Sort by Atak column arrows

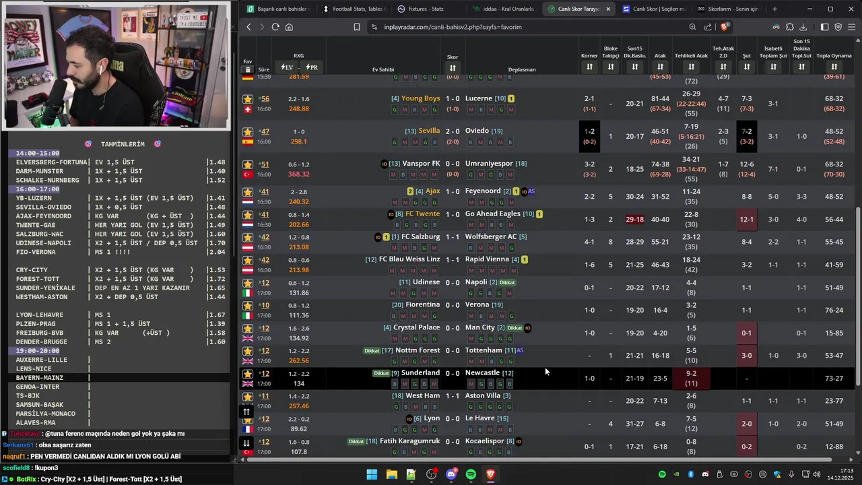(x=660, y=67)
